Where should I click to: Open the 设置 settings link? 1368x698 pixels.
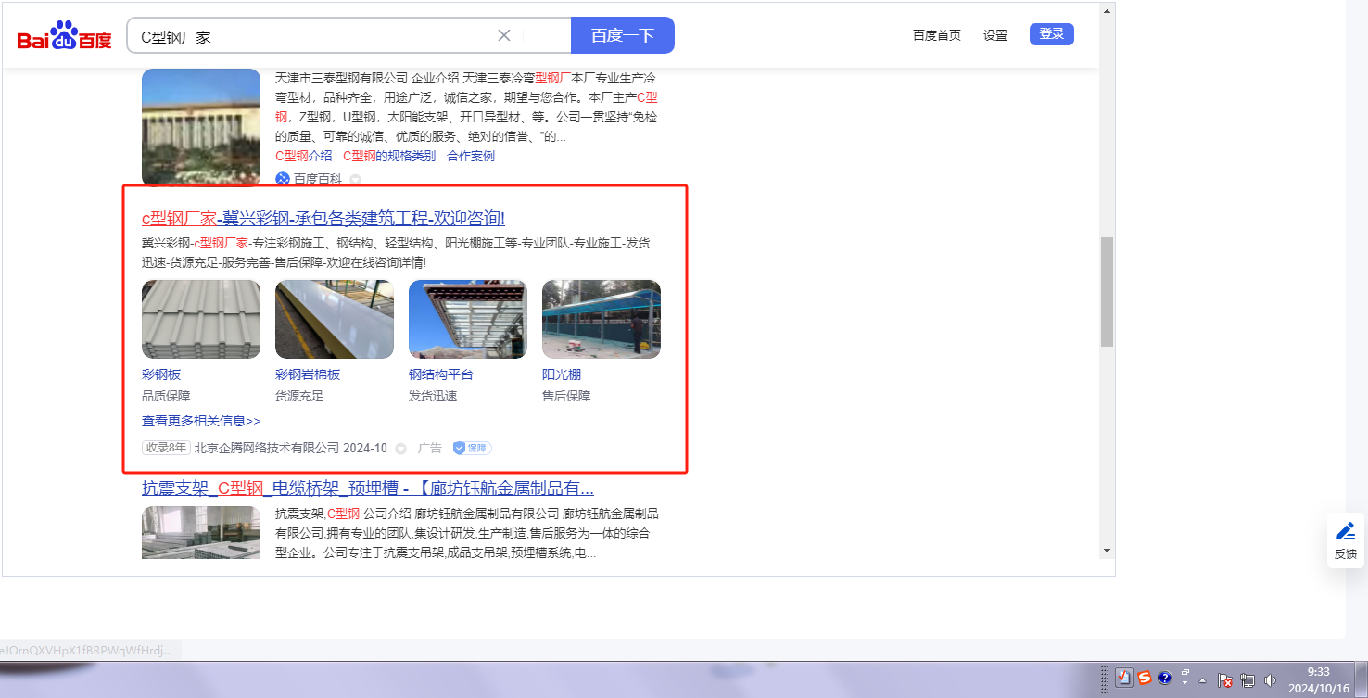tap(995, 35)
